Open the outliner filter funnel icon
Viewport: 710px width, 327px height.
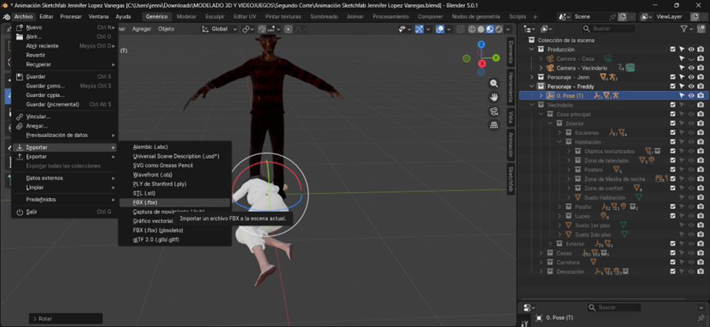coord(684,29)
